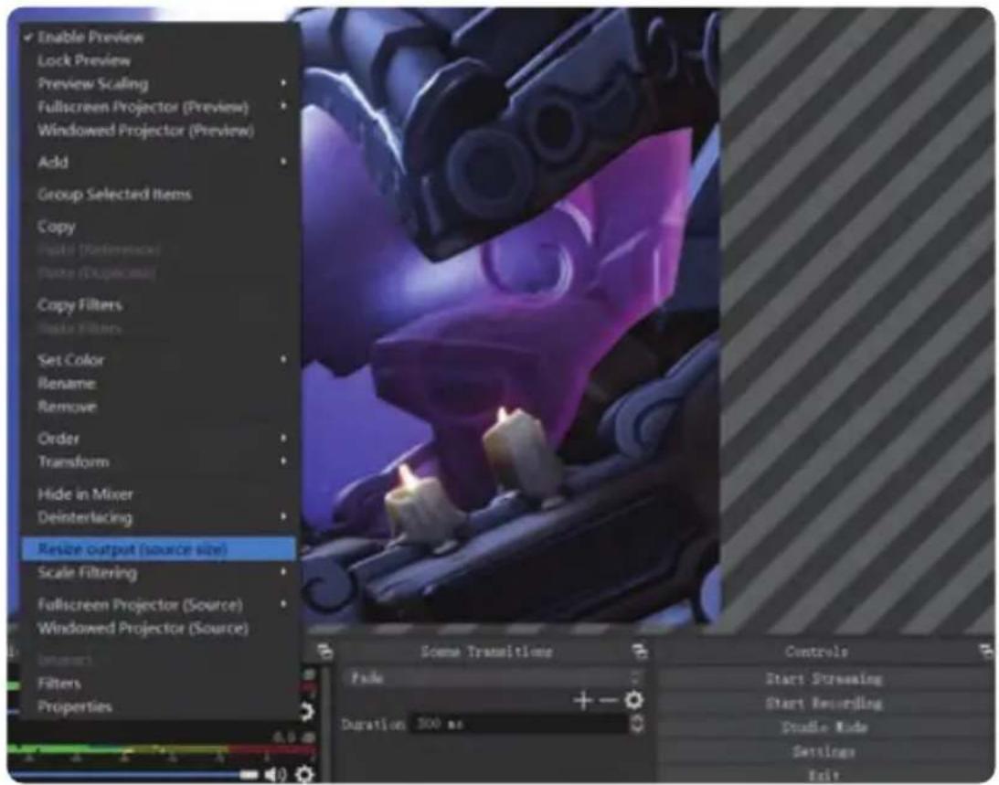Viewport: 999px width, 785px height.
Task: Expand Deinterlacing submenu
Action: tap(159, 517)
